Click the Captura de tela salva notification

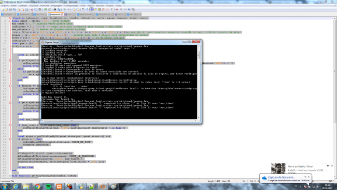click(286, 179)
